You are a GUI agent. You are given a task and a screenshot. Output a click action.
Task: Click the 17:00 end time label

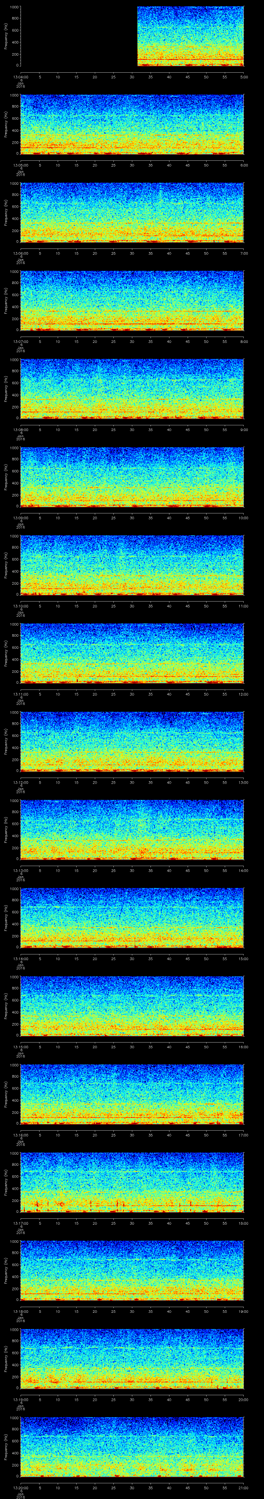[x=244, y=1135]
